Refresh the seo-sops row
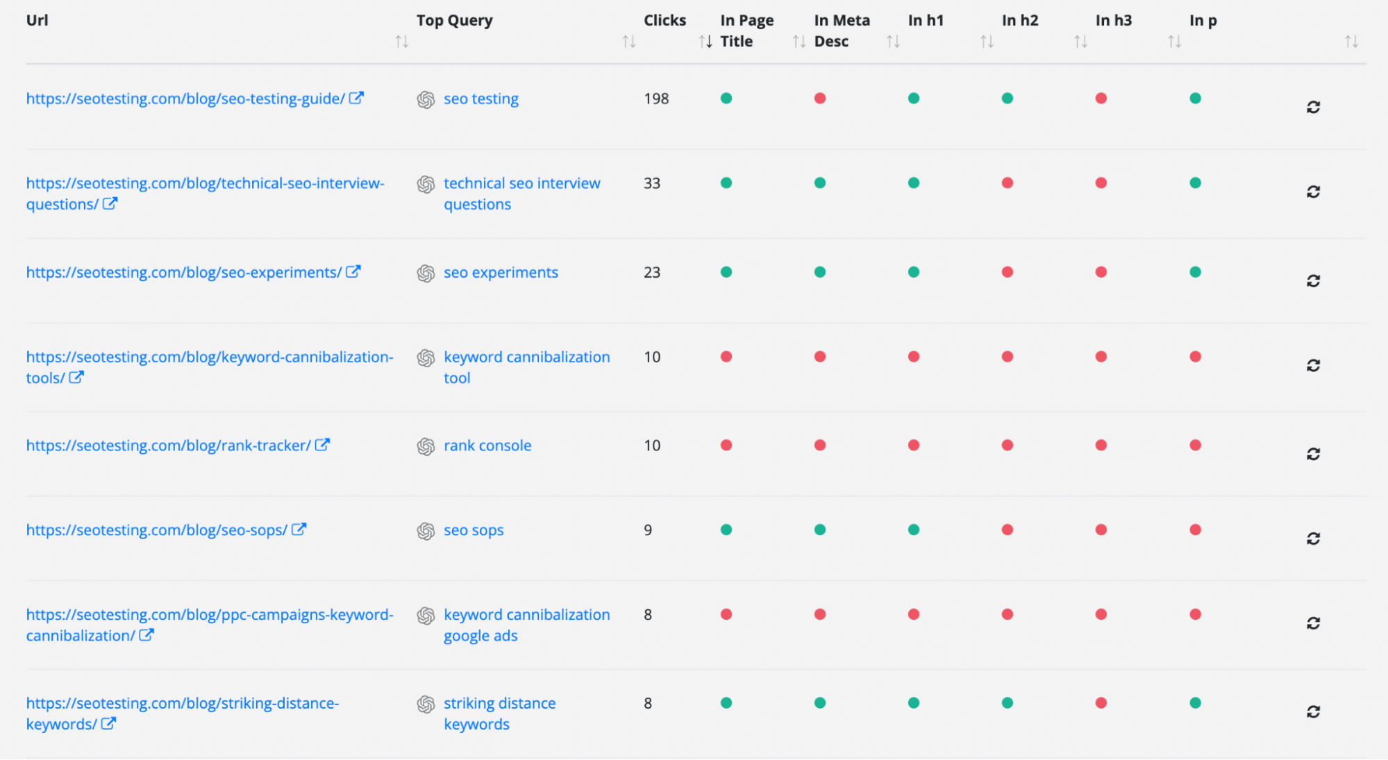This screenshot has width=1388, height=760. (1312, 539)
